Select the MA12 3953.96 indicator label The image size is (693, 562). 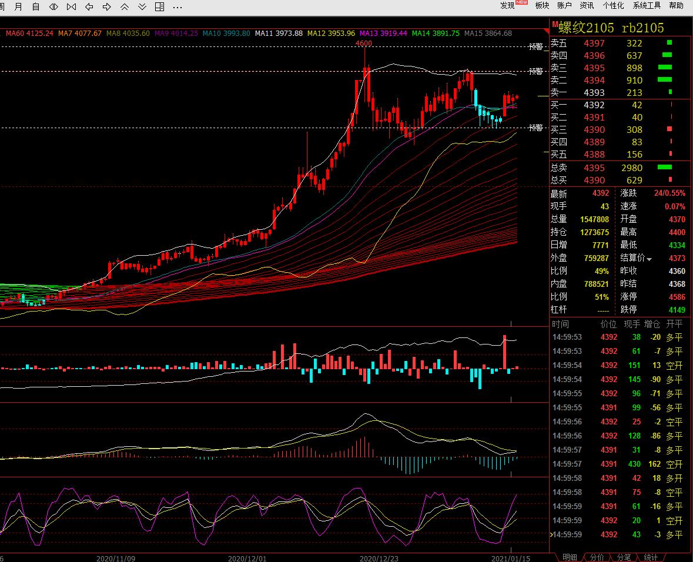click(x=331, y=33)
